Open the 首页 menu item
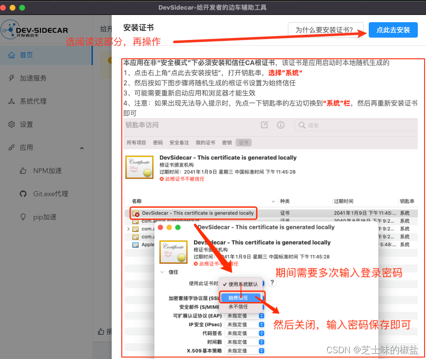 pos(46,55)
